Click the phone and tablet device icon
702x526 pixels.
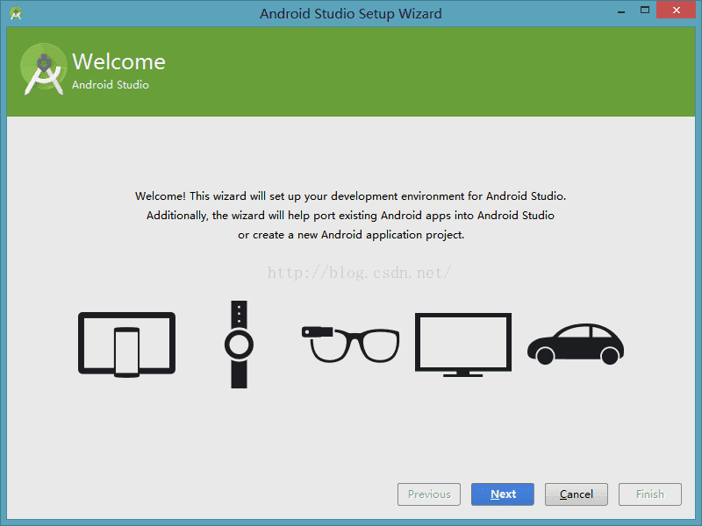pos(126,345)
